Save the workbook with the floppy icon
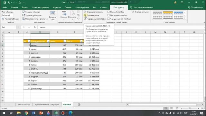This screenshot has height=116, width=206. click(x=5, y=3)
